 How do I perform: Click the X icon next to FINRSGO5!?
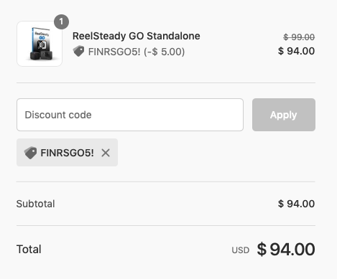point(106,153)
